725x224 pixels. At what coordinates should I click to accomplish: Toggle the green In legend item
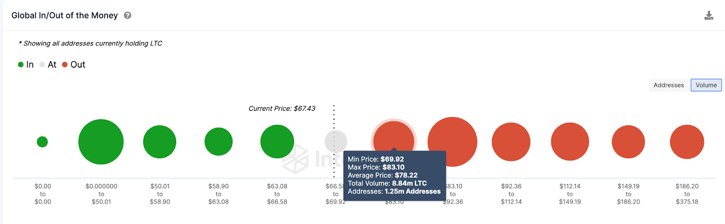pyautogui.click(x=26, y=64)
